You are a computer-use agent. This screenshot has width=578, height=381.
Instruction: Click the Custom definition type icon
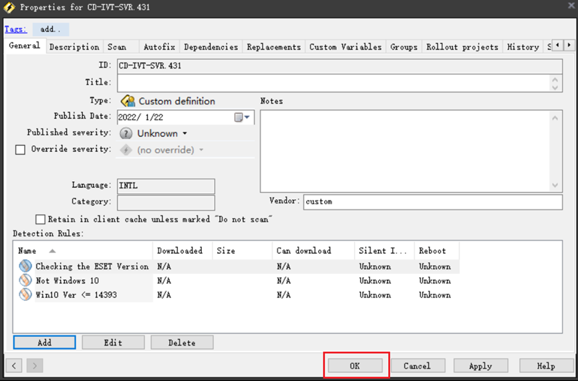128,101
